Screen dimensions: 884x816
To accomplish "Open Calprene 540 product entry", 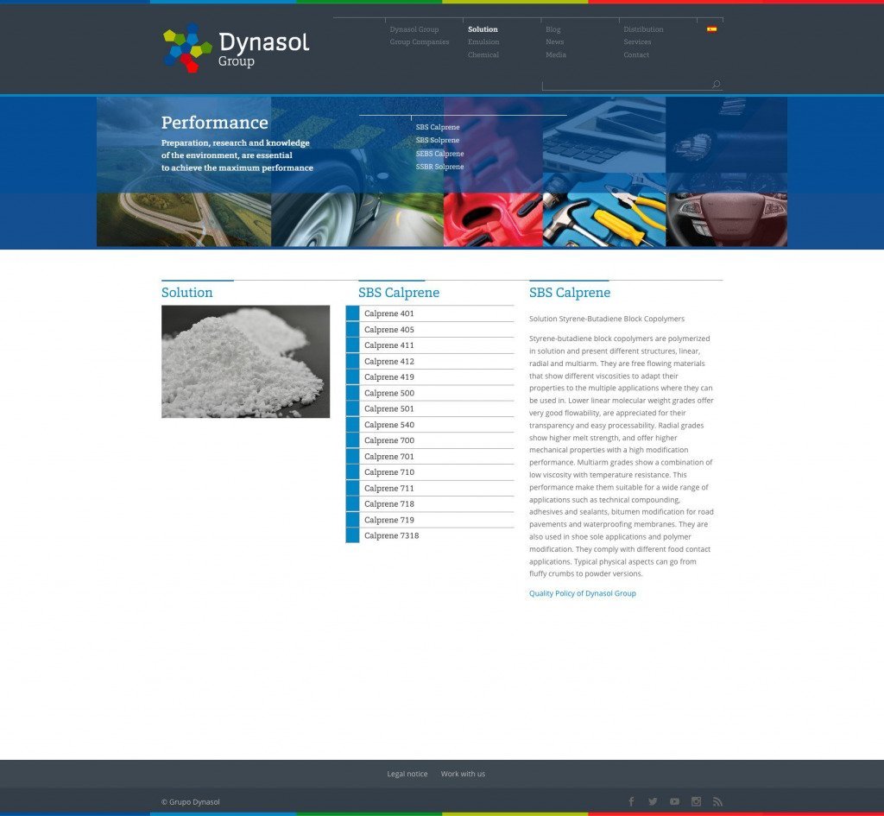I will coord(430,425).
